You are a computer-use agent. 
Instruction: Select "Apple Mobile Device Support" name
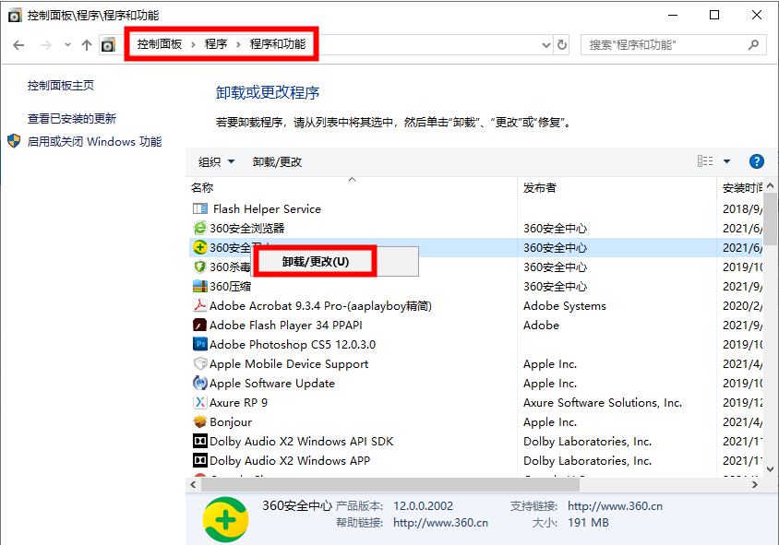289,364
